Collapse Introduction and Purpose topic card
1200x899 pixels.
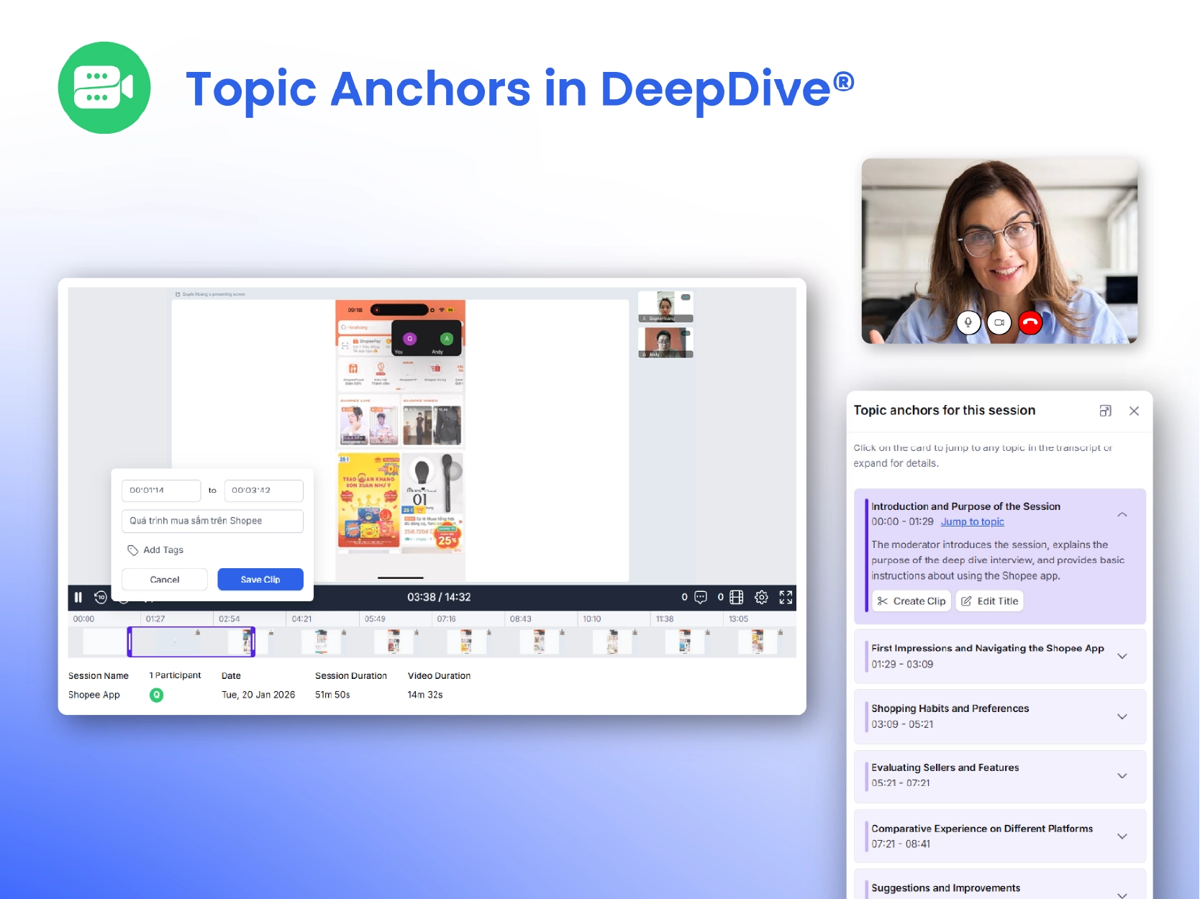[1122, 514]
